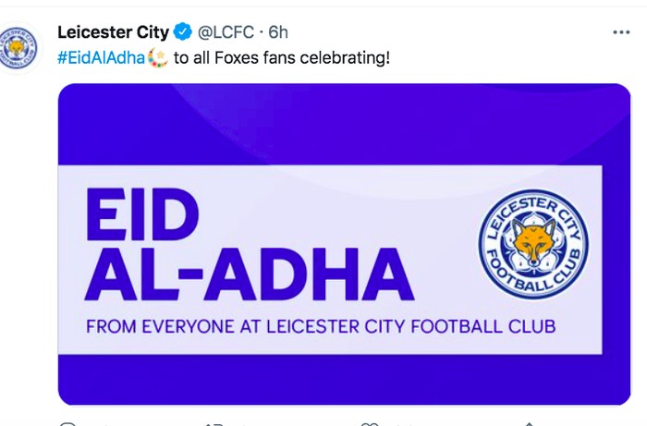This screenshot has width=647, height=426.
Task: Open tweet via the 6h timestamp
Action: 278,33
